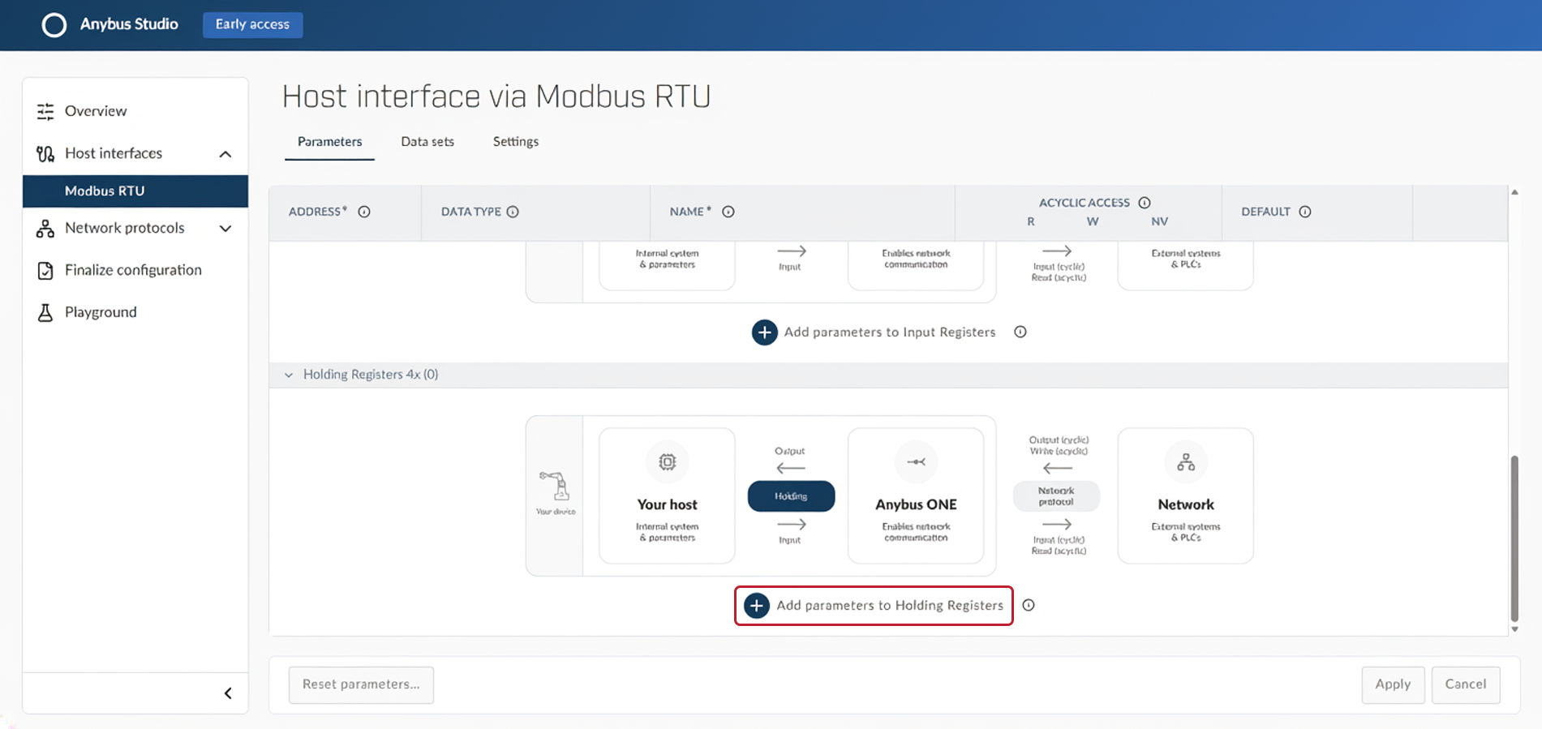The height and width of the screenshot is (729, 1542).
Task: Collapse the sidebar with the arrow
Action: click(228, 693)
